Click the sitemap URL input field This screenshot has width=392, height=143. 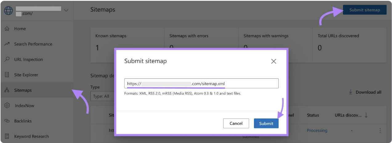(x=201, y=83)
